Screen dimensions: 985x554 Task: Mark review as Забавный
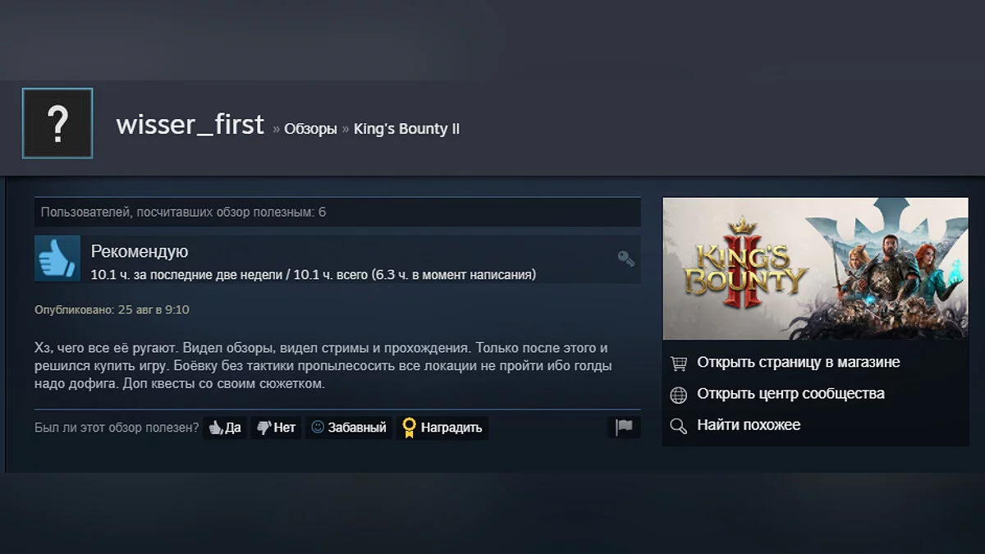(x=349, y=428)
